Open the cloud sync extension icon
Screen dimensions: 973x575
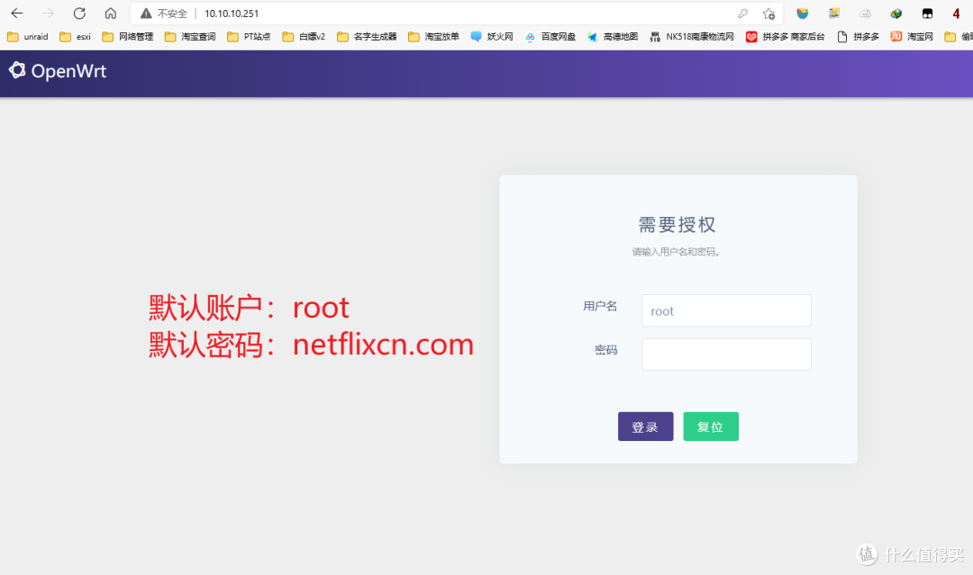pyautogui.click(x=866, y=13)
